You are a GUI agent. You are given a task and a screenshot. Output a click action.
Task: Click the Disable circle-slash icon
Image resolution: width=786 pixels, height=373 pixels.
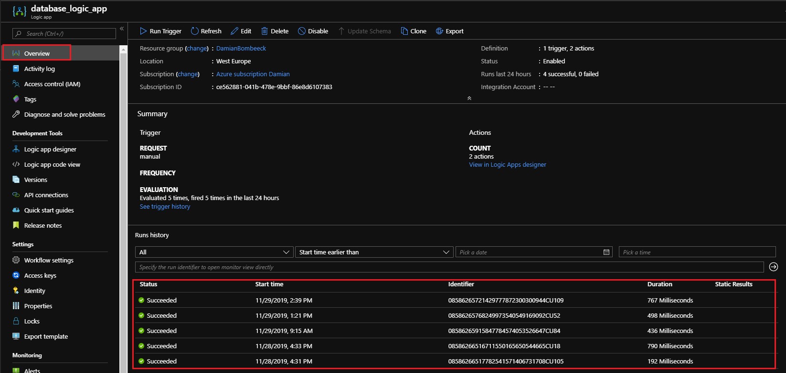tap(301, 31)
